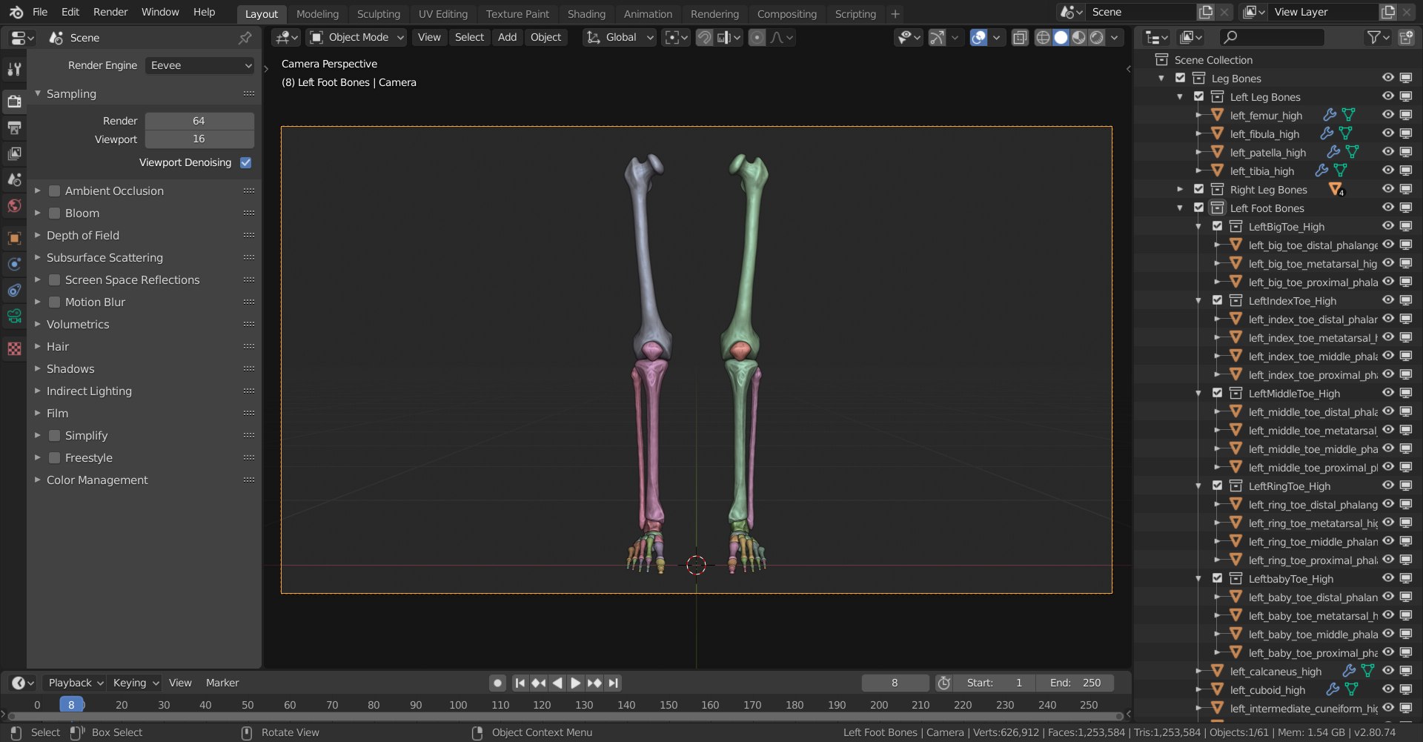Switch to the Sculpting workspace tab

pos(378,13)
